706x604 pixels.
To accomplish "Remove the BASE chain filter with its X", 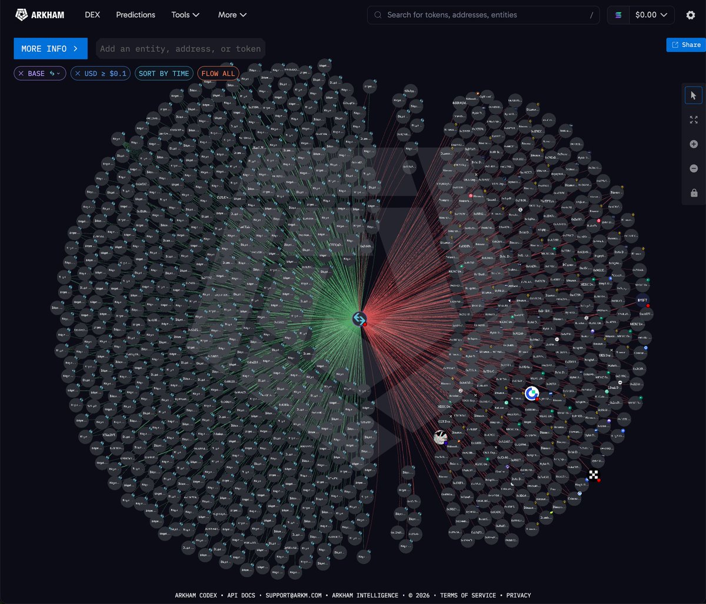I will point(21,74).
